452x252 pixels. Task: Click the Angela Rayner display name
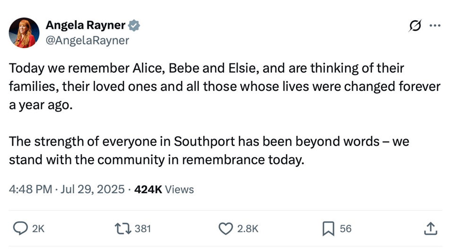pyautogui.click(x=85, y=25)
